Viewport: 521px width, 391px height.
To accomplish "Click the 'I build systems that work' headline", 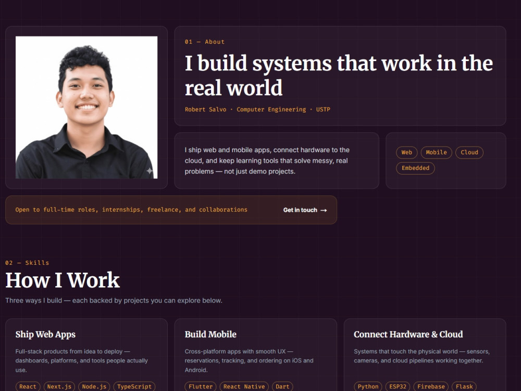I will [339, 76].
